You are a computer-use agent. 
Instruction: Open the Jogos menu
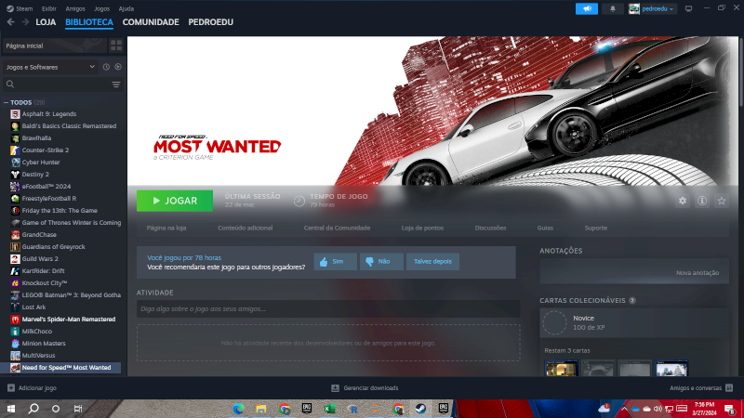[101, 8]
